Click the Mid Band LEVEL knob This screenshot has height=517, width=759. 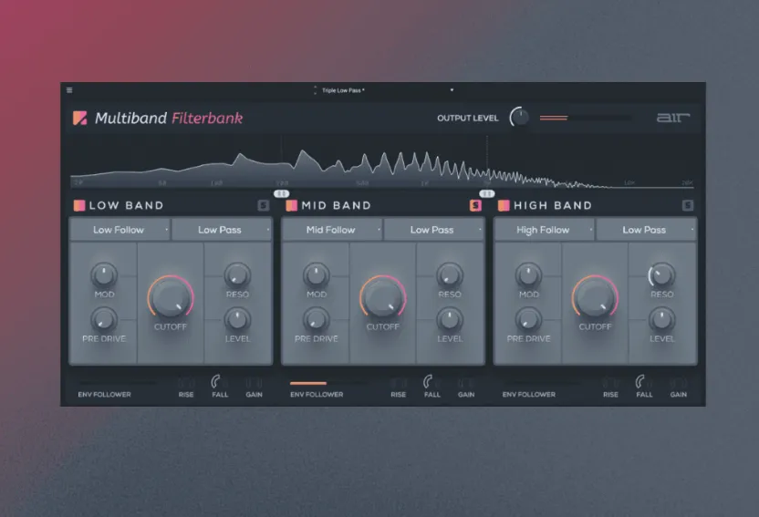pos(450,319)
